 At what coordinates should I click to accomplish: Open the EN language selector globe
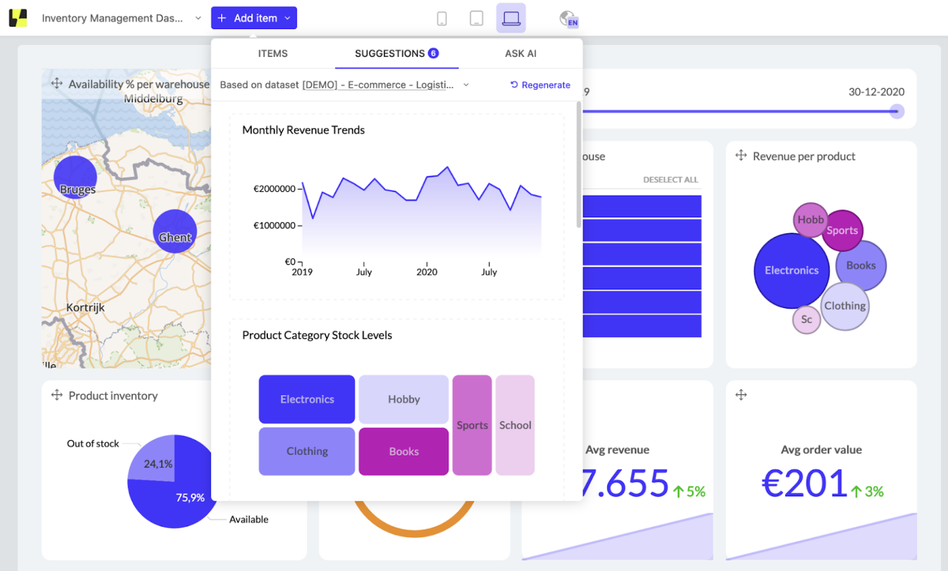(x=568, y=18)
